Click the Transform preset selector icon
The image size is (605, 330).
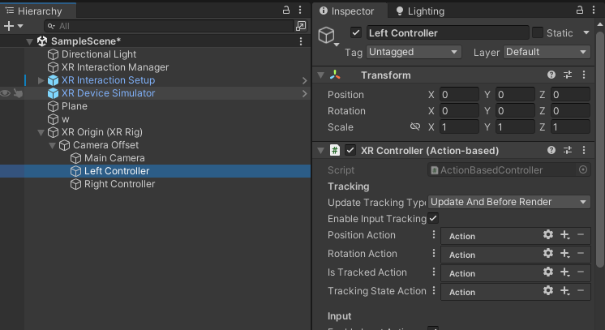(x=567, y=75)
